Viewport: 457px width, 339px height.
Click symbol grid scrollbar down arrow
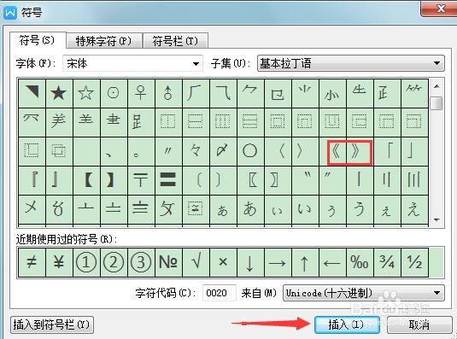[x=436, y=220]
